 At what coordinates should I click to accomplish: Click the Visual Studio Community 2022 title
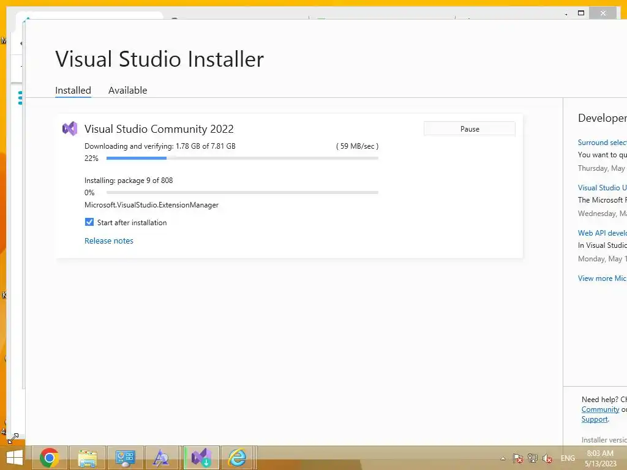159,129
